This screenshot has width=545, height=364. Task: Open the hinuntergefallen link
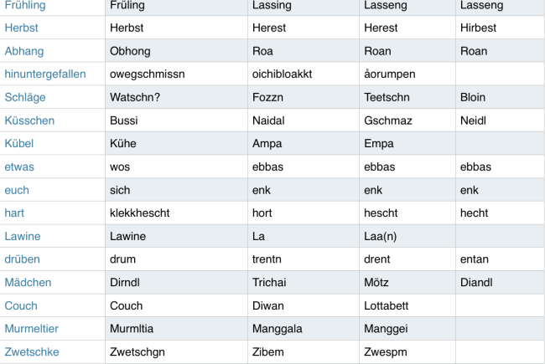pyautogui.click(x=45, y=74)
